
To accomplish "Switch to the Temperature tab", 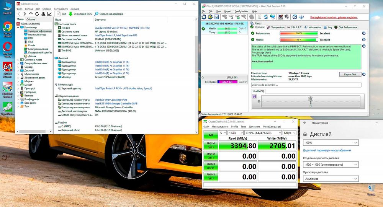I will (x=276, y=27).
